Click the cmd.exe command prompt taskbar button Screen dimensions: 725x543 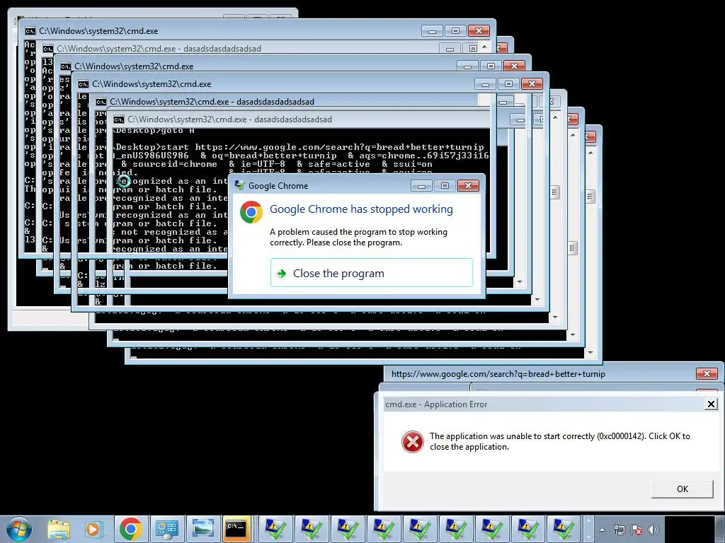[236, 529]
